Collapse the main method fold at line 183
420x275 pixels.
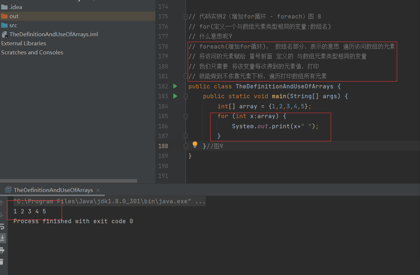pyautogui.click(x=185, y=96)
